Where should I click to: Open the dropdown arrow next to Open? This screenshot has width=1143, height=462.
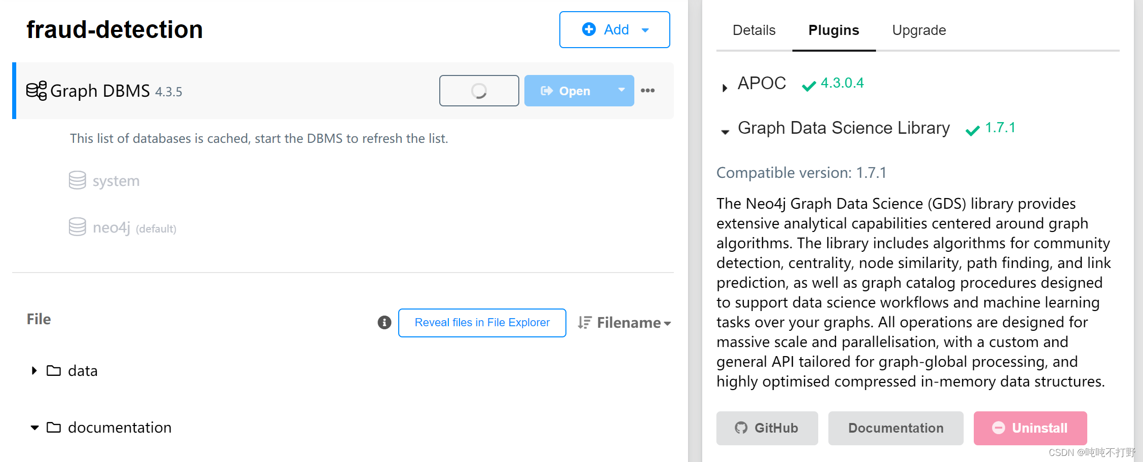(621, 90)
